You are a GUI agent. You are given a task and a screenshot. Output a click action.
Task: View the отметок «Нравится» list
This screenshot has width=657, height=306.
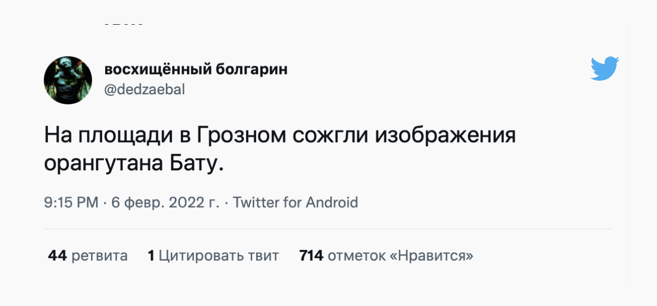pyautogui.click(x=400, y=256)
